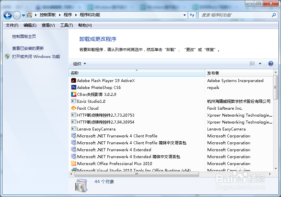Click the refresh button beside address bar
Viewport: 281px width, 197px height.
pos(192,15)
